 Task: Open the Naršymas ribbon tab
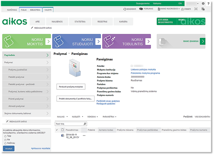click(12, 10)
